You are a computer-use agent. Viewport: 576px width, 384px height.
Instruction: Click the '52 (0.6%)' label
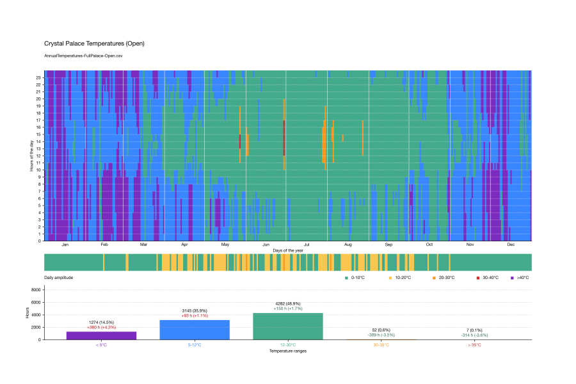[x=381, y=330]
